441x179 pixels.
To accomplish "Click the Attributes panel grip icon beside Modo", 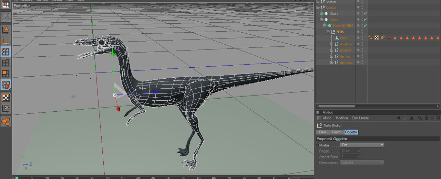I will point(319,118).
